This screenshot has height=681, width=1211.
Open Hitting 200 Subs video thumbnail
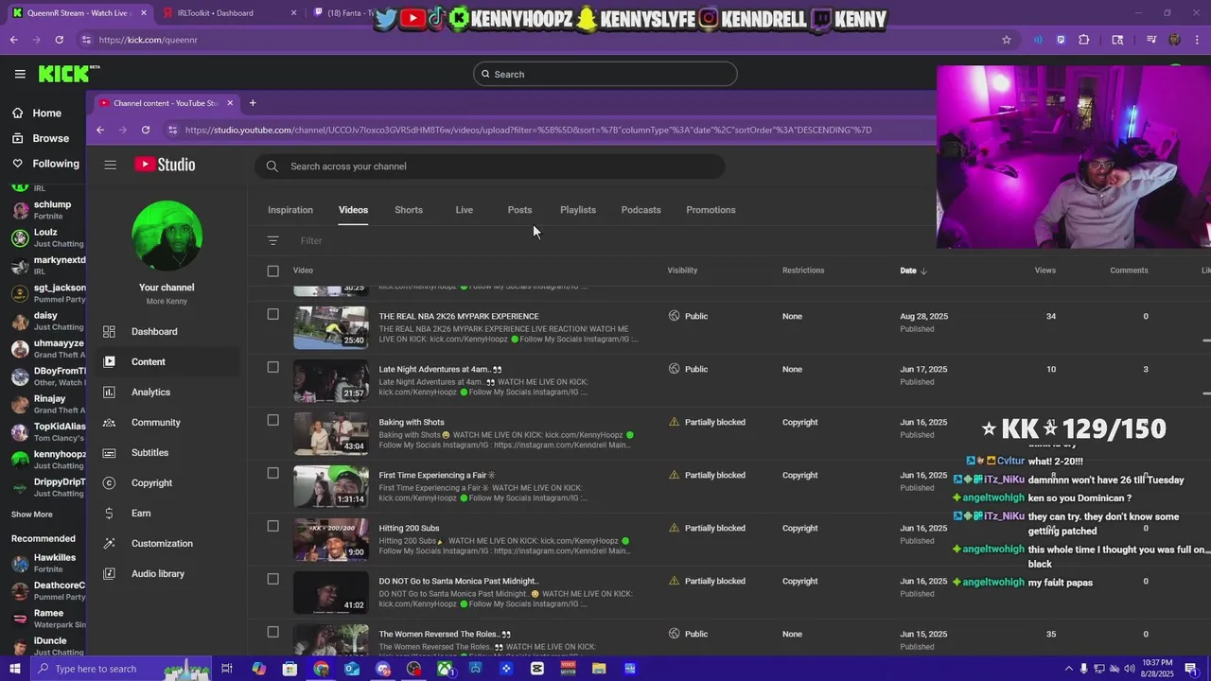click(331, 540)
